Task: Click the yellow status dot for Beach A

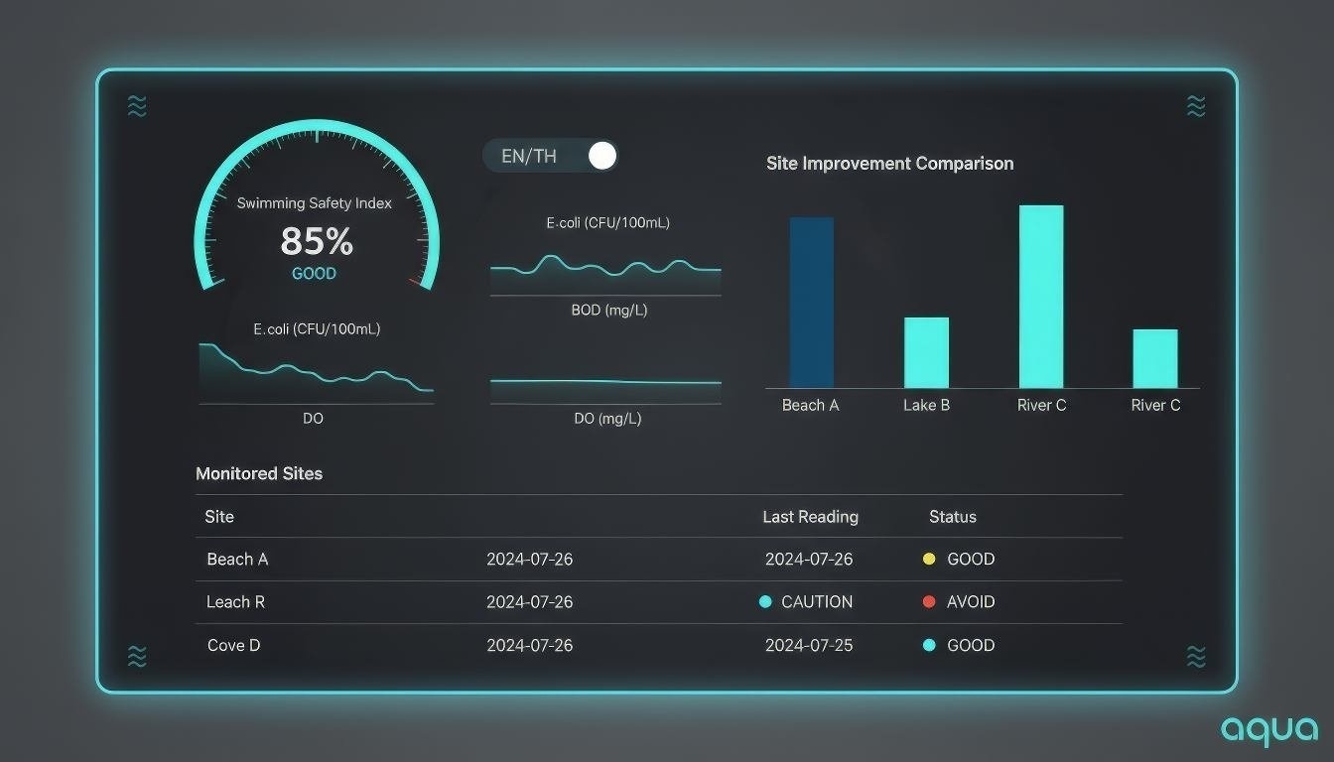Action: click(x=929, y=560)
